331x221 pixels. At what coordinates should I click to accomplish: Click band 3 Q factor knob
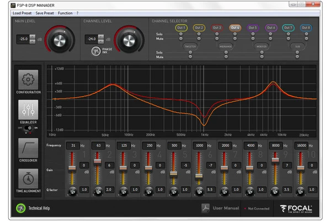(x=124, y=191)
